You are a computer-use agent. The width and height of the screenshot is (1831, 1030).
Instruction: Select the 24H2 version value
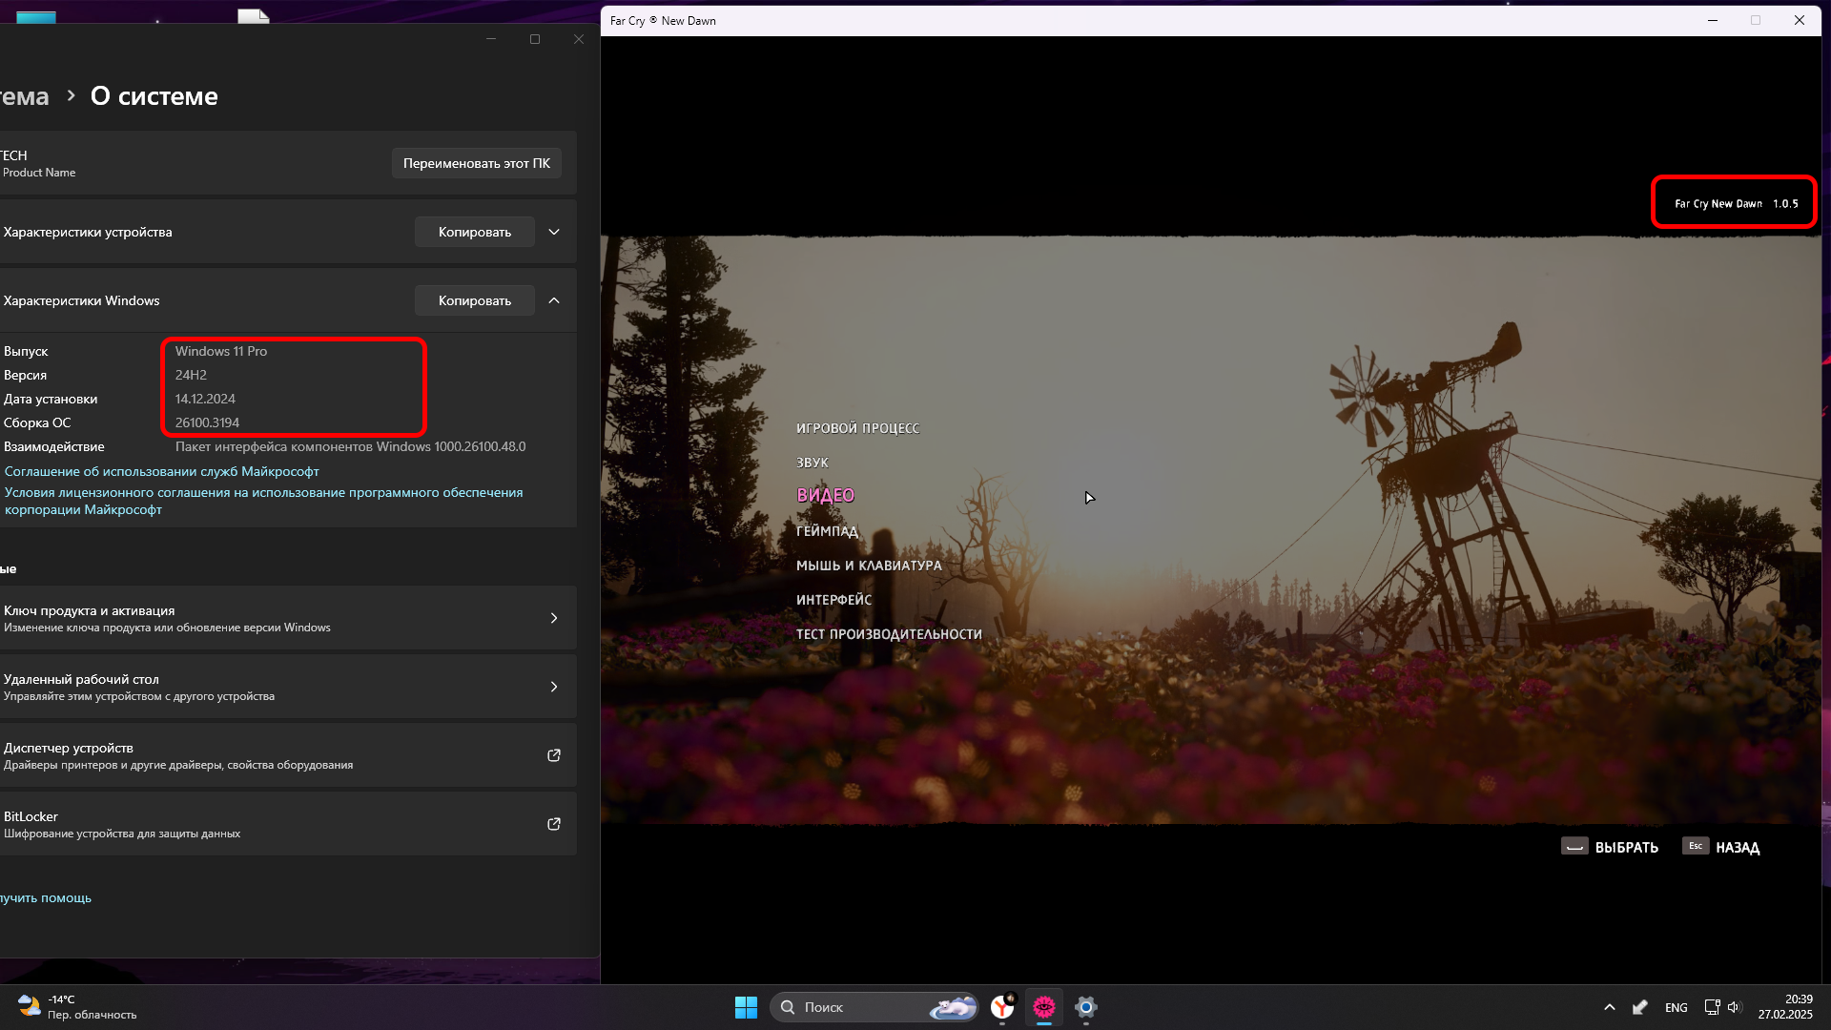click(191, 375)
